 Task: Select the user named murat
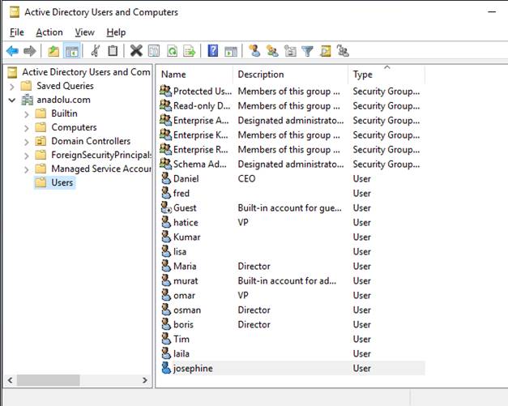point(186,280)
